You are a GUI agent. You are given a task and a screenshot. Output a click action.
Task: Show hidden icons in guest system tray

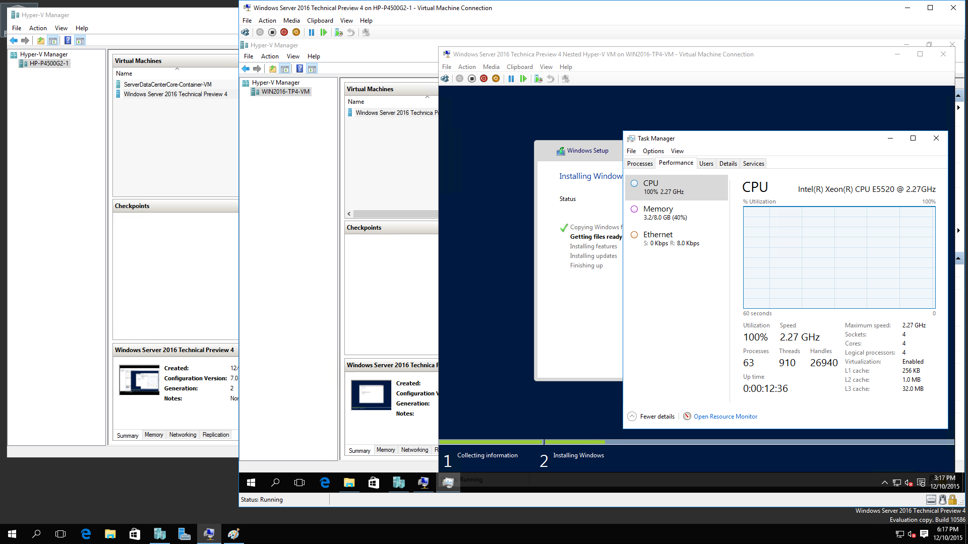click(x=884, y=483)
